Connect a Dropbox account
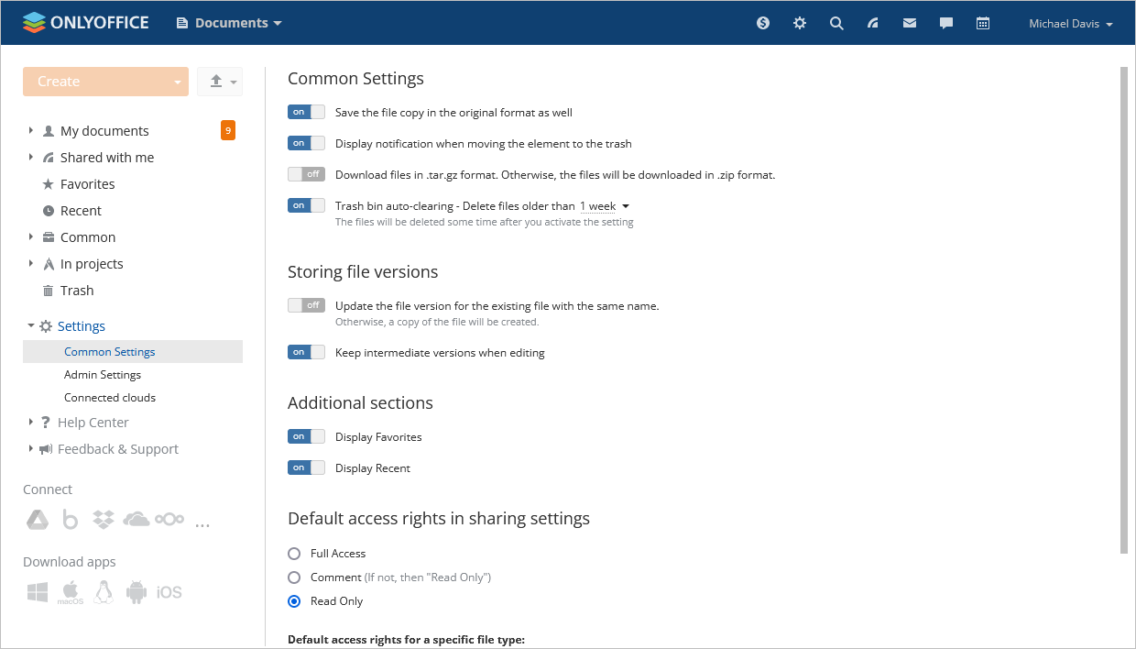Screen dimensions: 1136x649 click(104, 519)
